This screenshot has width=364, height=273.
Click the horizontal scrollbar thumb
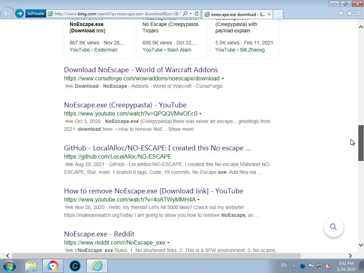tap(156, 256)
